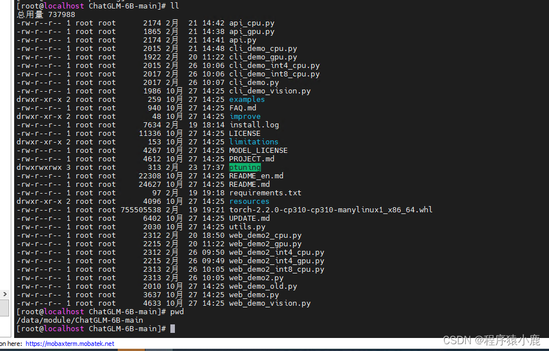Select the LICENSE filename
Image resolution: width=549 pixels, height=351 pixels.
coord(245,134)
